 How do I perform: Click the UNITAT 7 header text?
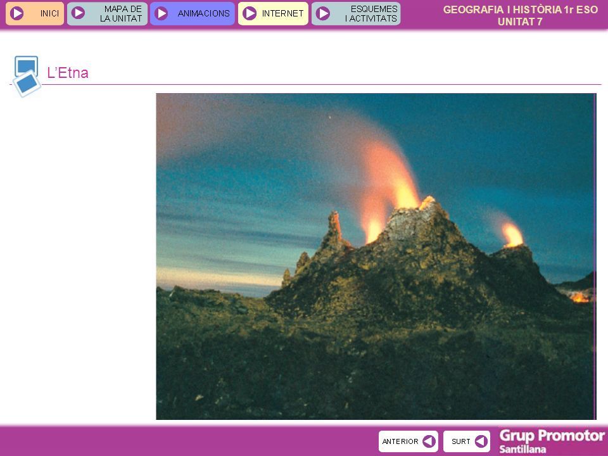coord(520,22)
